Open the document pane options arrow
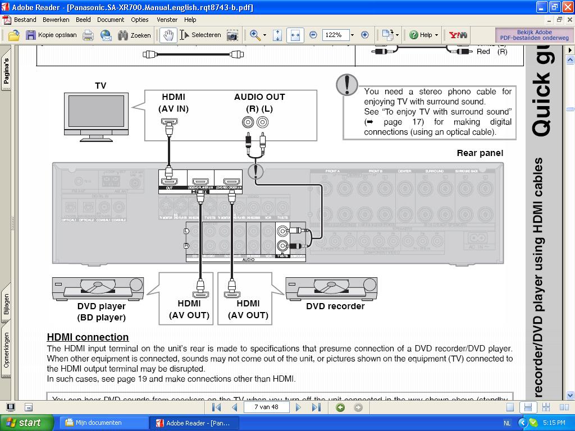The image size is (575, 431). pyautogui.click(x=570, y=50)
